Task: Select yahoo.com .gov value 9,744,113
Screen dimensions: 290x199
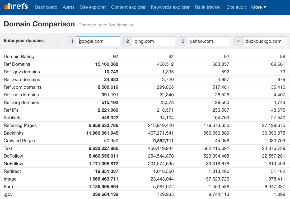Action: tap(219, 194)
